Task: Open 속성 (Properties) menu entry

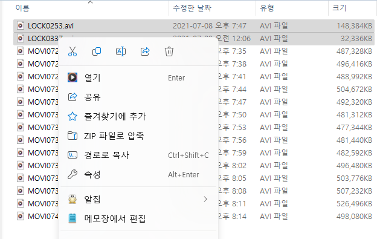Action: (x=138, y=174)
